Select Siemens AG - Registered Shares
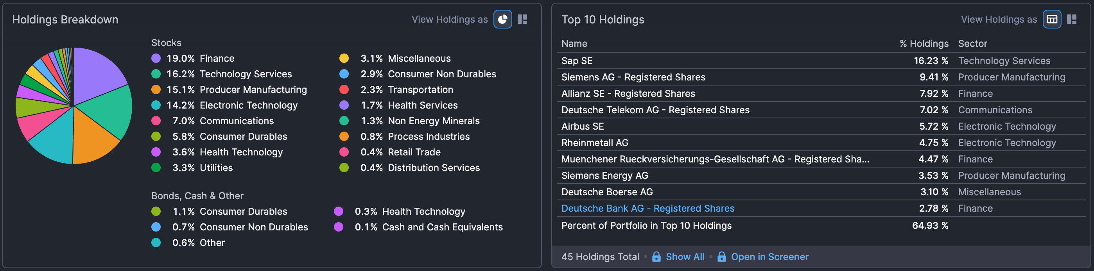1094x271 pixels. [x=633, y=77]
